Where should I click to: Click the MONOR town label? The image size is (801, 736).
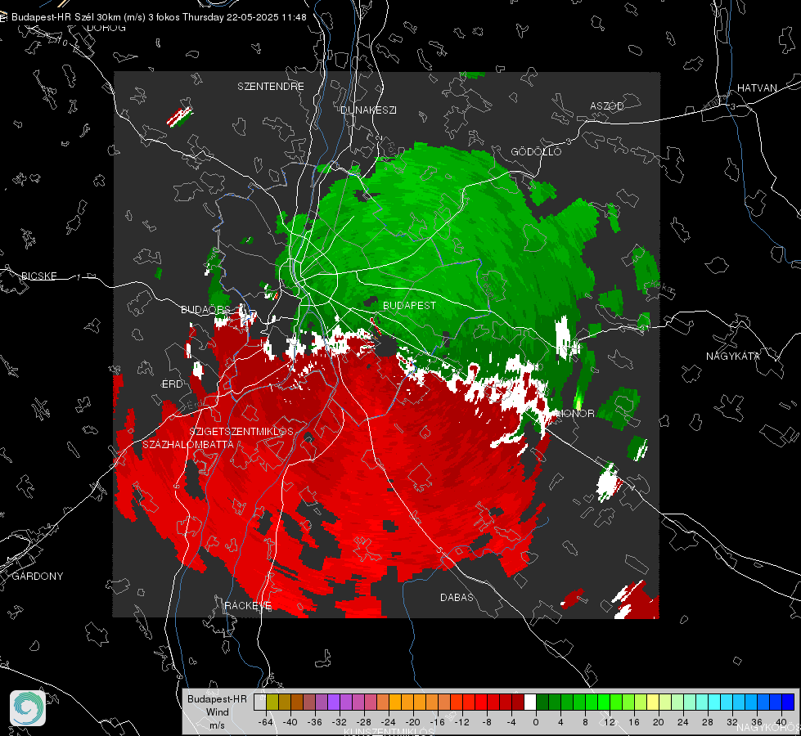pos(576,413)
